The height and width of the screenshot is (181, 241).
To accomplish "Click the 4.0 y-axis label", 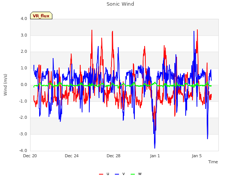I will 24,18.
